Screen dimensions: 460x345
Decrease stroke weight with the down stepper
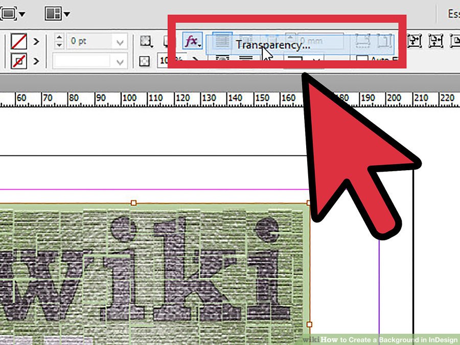pyautogui.click(x=59, y=45)
